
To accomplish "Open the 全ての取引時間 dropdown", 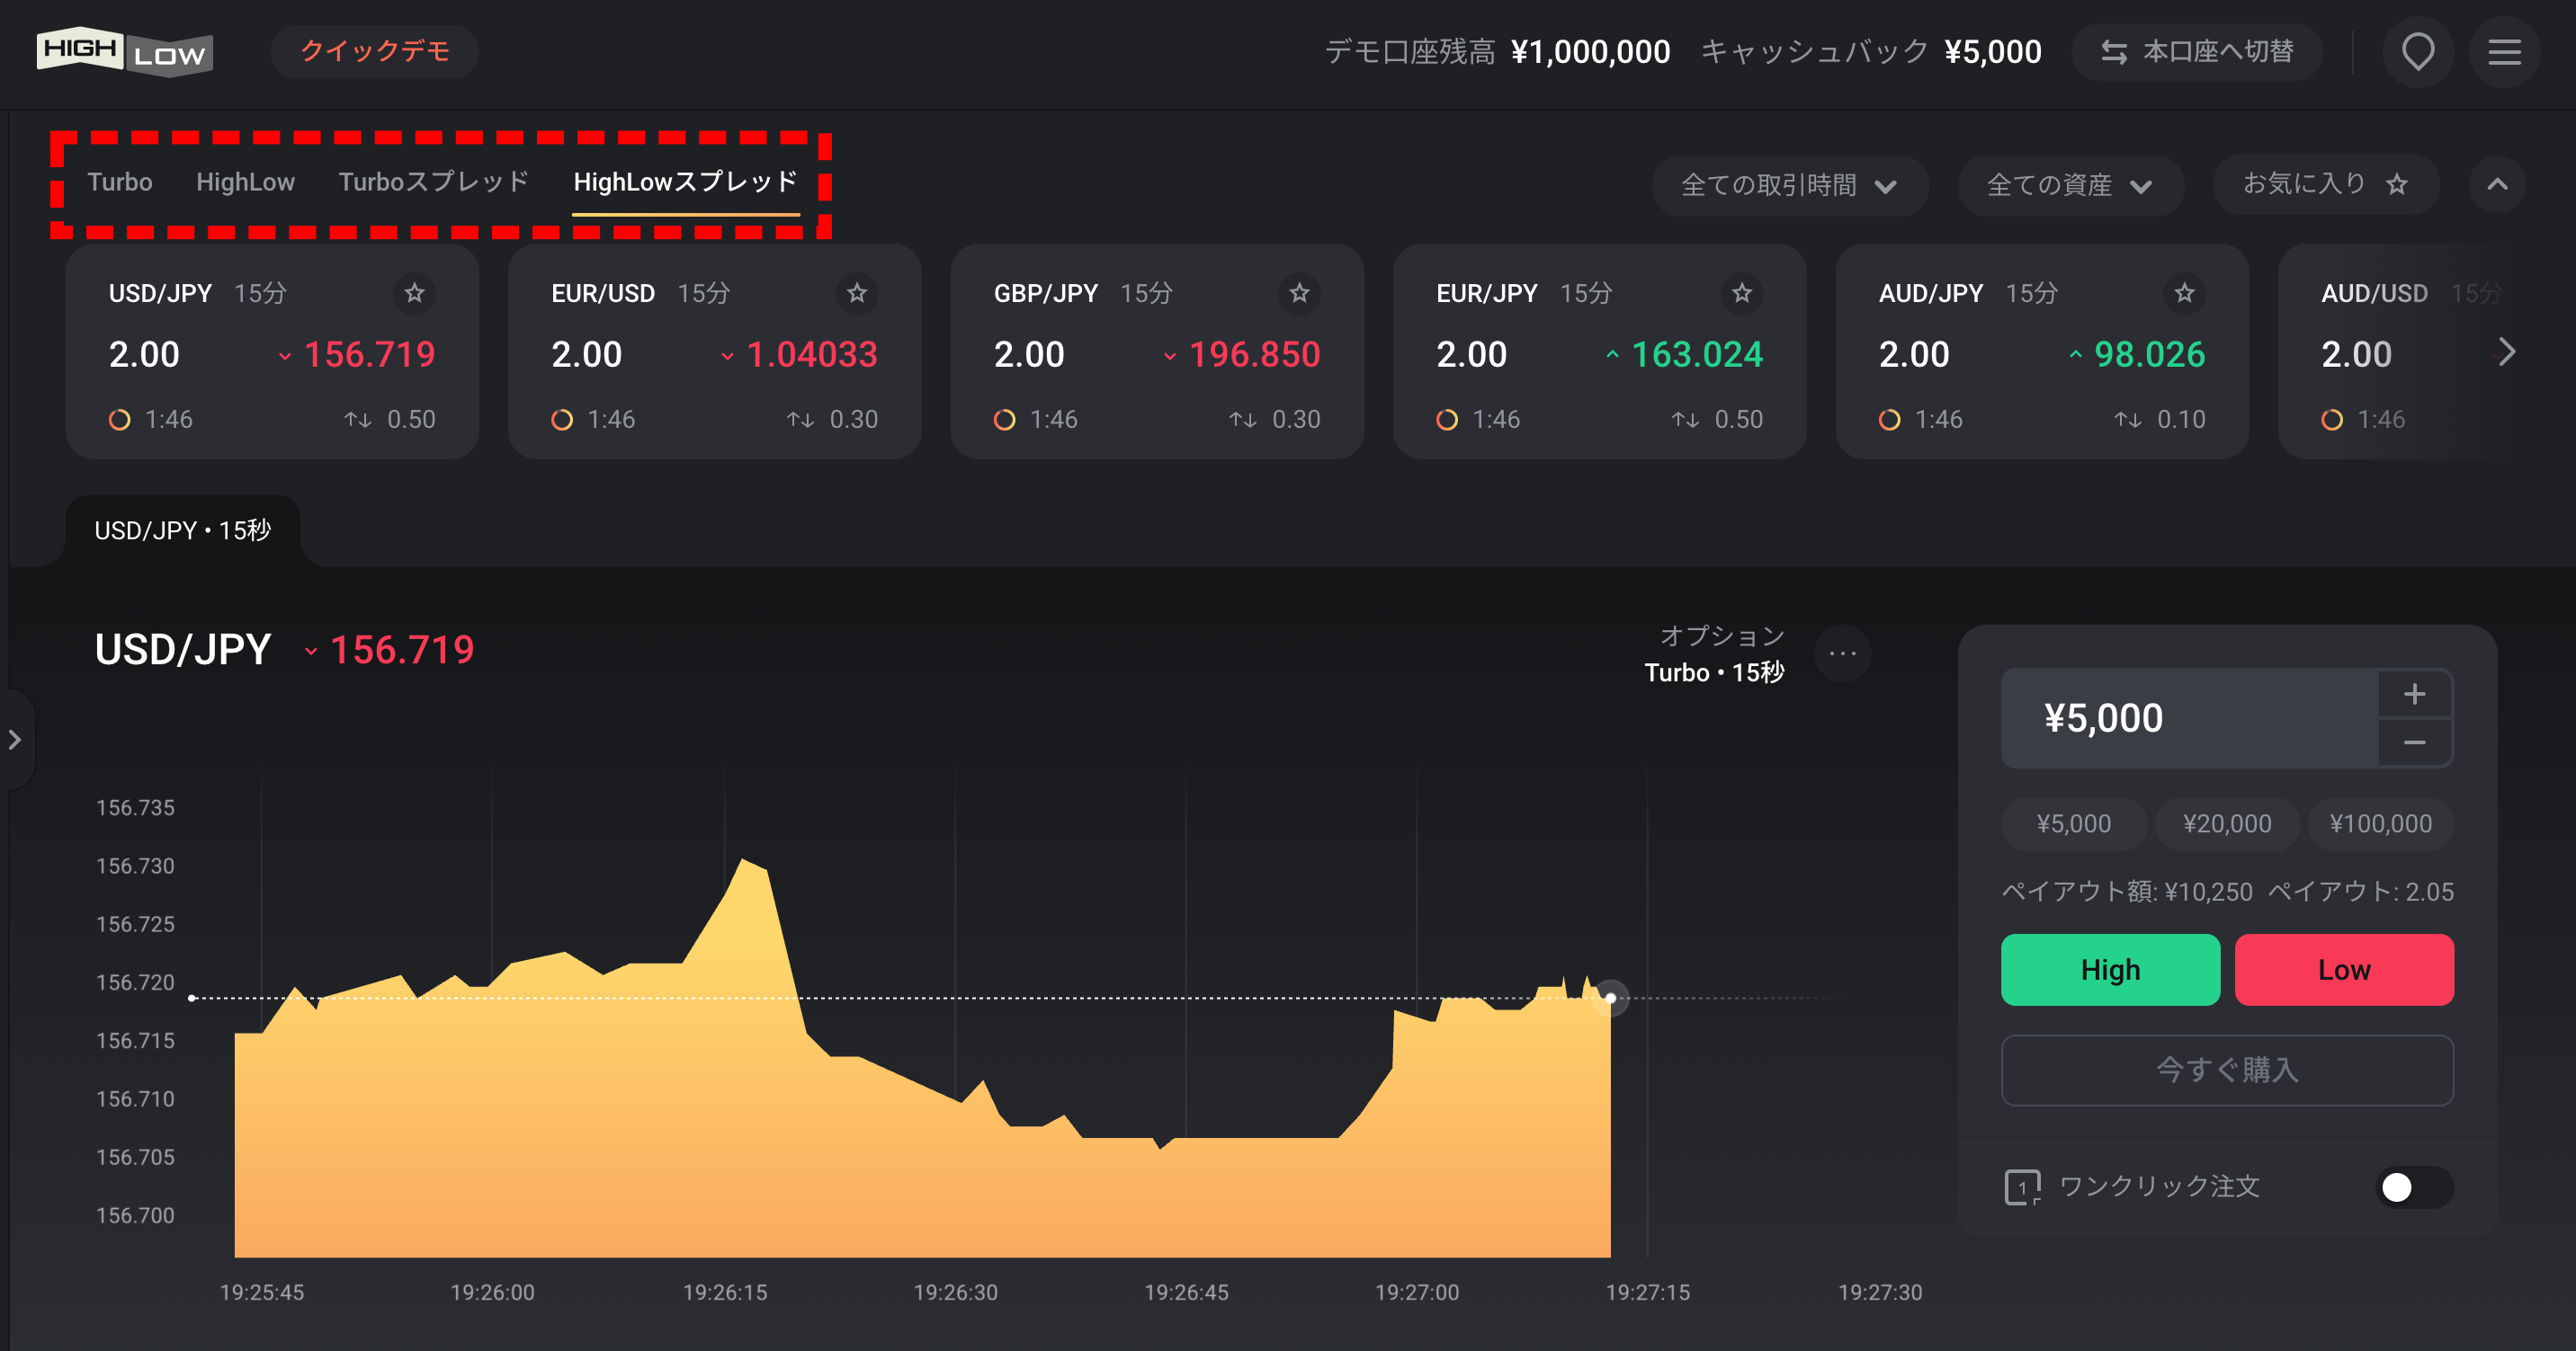I will 1789,186.
